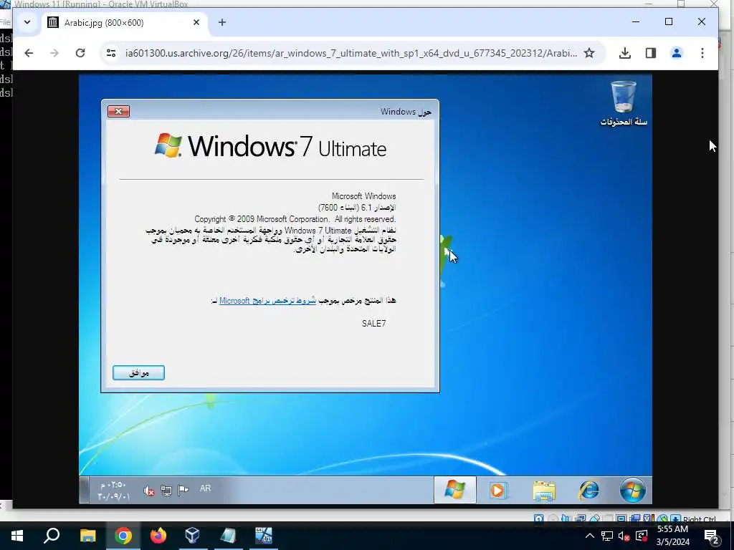Viewport: 734px width, 550px height.
Task: Show hidden tray icons chevron
Action: tap(590, 536)
